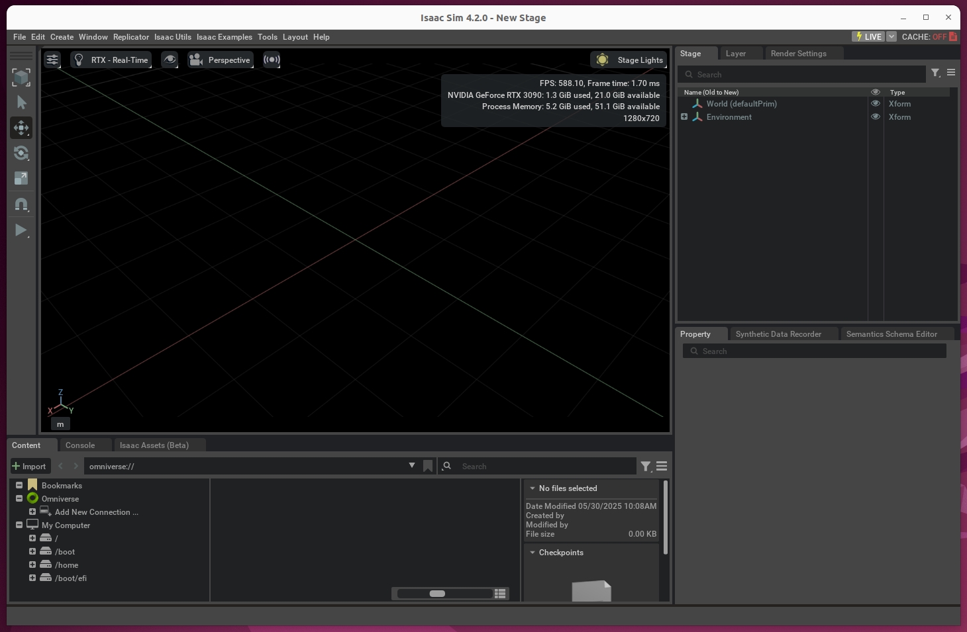Open Stage Lights lighting menu
This screenshot has width=967, height=632.
click(628, 60)
